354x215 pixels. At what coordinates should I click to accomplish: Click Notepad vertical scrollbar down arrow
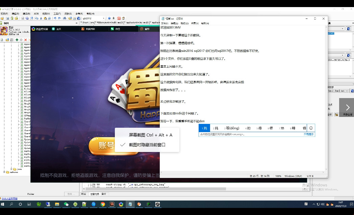[326, 169]
